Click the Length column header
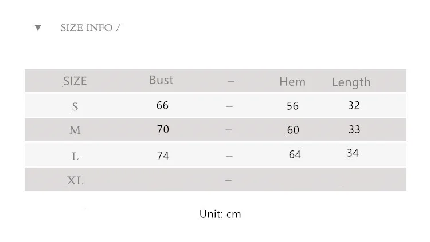This screenshot has width=430, height=242. pyautogui.click(x=351, y=82)
